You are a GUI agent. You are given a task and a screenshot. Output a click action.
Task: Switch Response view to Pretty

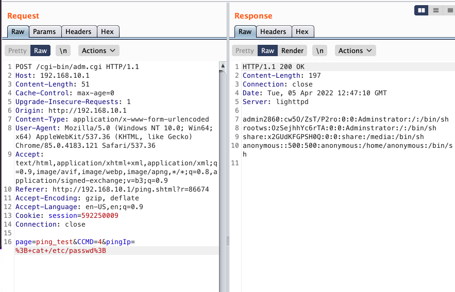point(245,50)
